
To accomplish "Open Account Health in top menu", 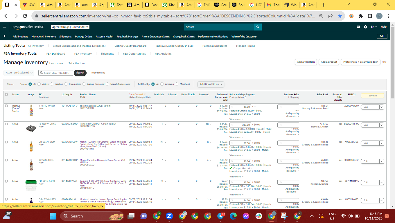I will [x=105, y=37].
